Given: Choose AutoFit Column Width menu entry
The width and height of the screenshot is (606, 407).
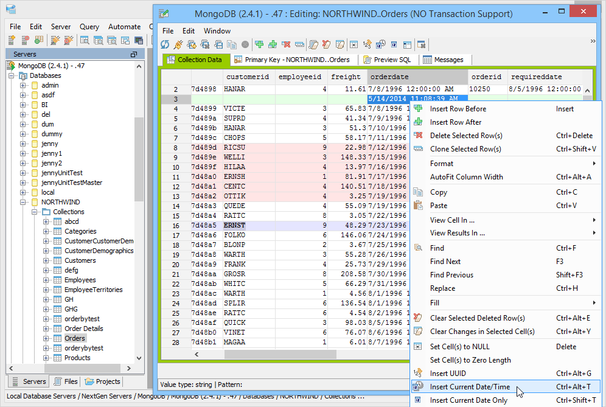Looking at the screenshot, I should click(x=506, y=177).
